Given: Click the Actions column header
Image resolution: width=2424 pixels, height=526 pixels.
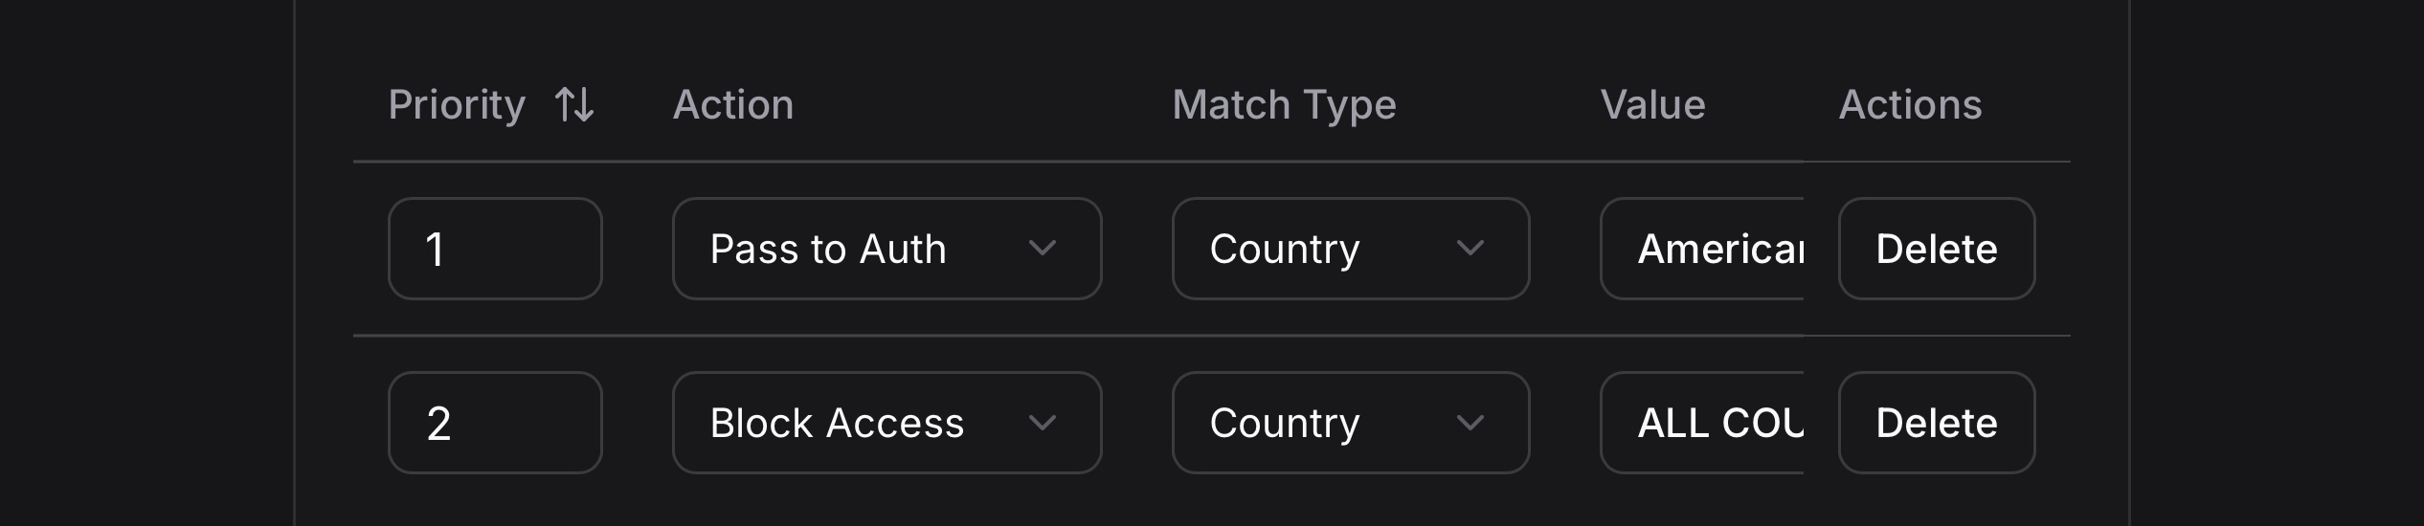Looking at the screenshot, I should tap(1910, 105).
